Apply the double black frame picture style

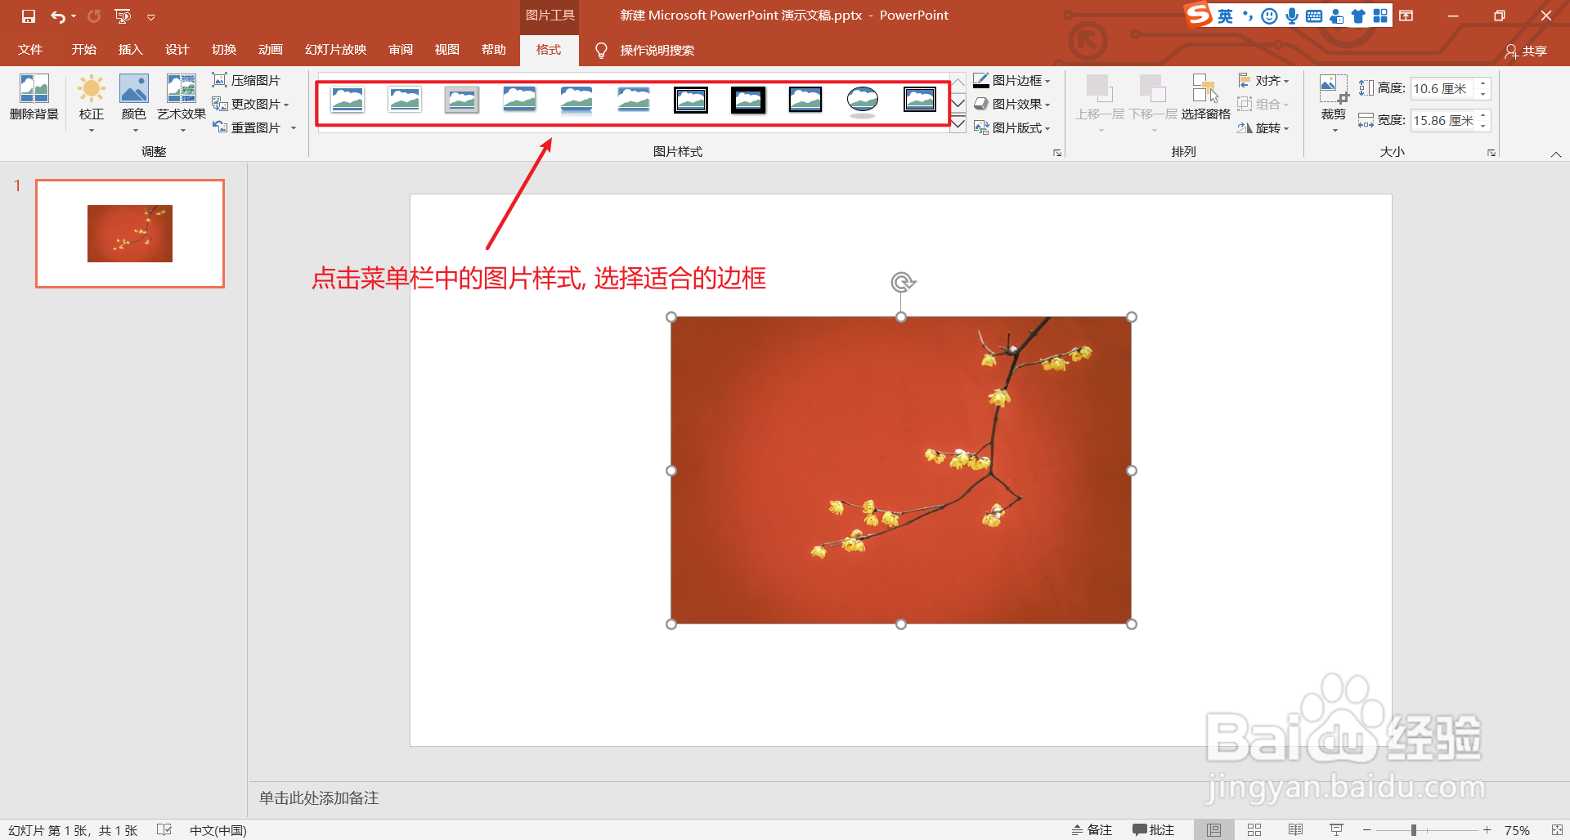(x=691, y=101)
